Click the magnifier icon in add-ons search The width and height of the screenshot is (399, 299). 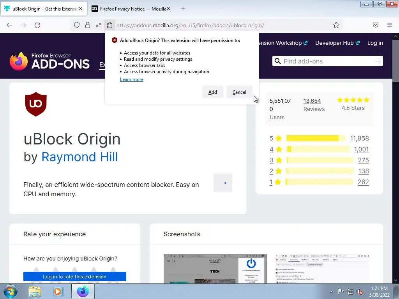278,61
